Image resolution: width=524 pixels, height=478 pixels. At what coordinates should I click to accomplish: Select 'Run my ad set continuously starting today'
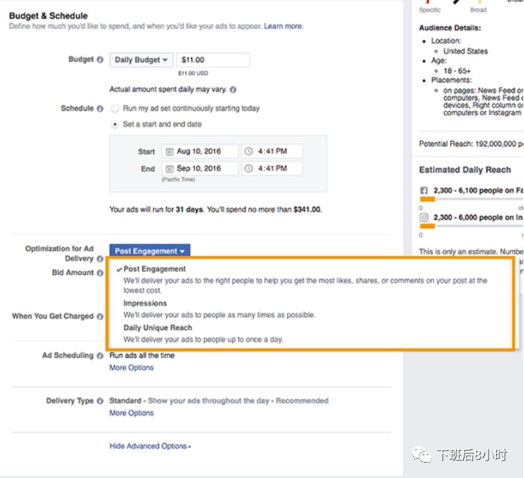tap(115, 108)
